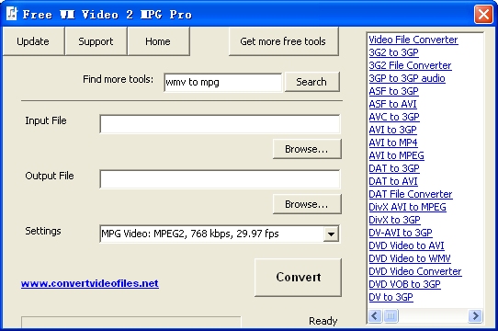The width and height of the screenshot is (498, 331).
Task: Open the Video File Converter link
Action: 413,40
